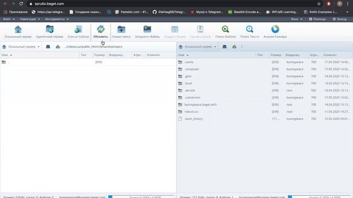
Task: Open the WPLMS Learning bookmark
Action: tap(282, 12)
